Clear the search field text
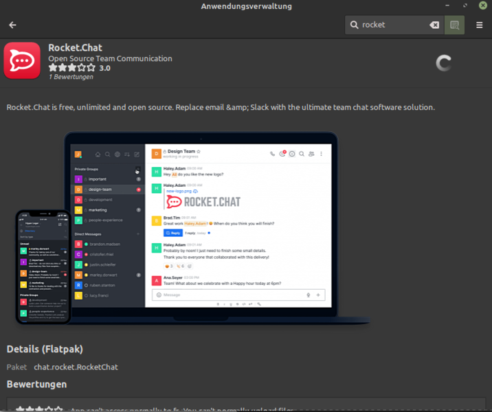 [x=434, y=25]
